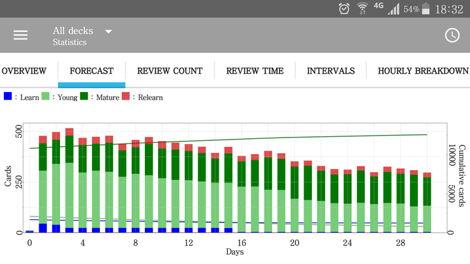
Task: Tap the alarm clock status icon
Action: click(344, 8)
